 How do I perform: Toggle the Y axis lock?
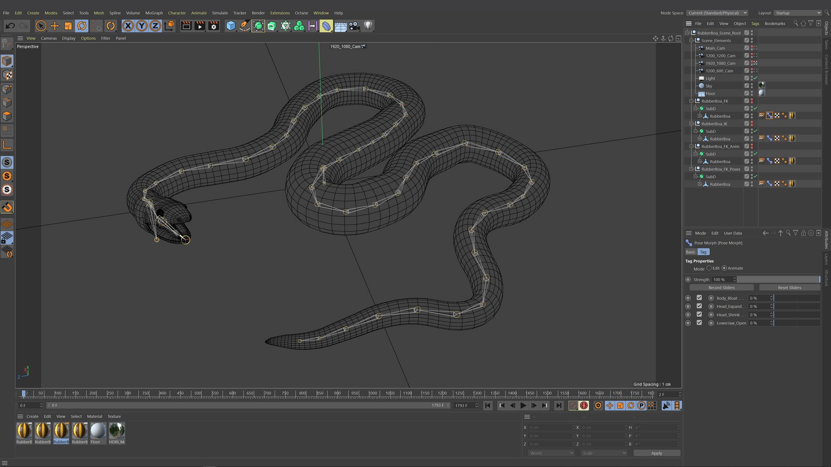point(142,26)
